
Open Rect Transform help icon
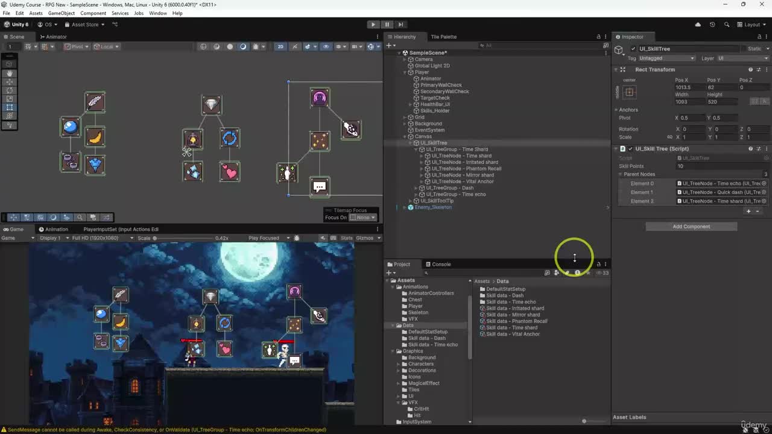point(750,69)
